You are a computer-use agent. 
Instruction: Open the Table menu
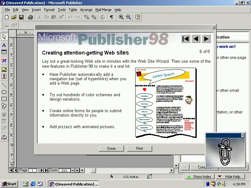click(x=73, y=10)
